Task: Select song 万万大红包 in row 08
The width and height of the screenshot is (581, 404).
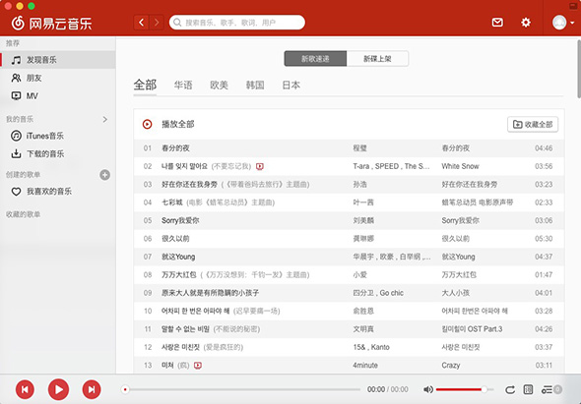Action: click(179, 275)
